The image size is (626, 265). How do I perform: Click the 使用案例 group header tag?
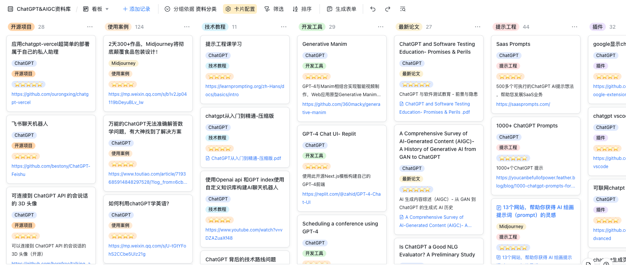118,27
